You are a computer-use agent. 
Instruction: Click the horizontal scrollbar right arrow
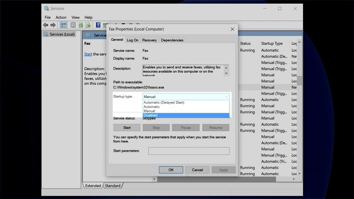point(294,179)
